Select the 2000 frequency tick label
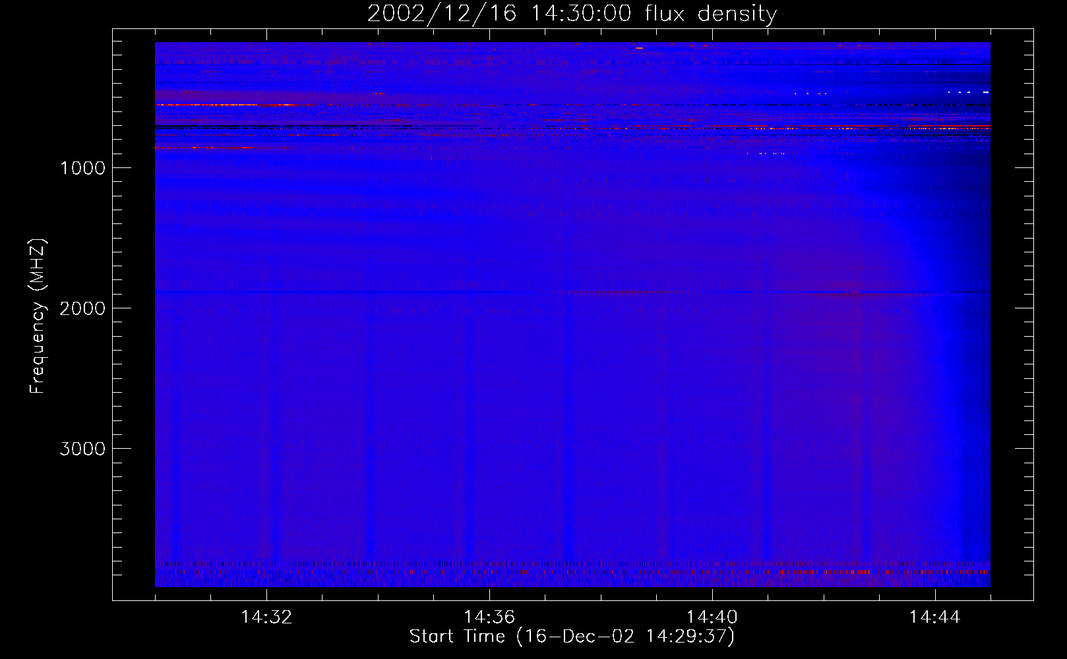Image resolution: width=1067 pixels, height=659 pixels. coord(82,308)
